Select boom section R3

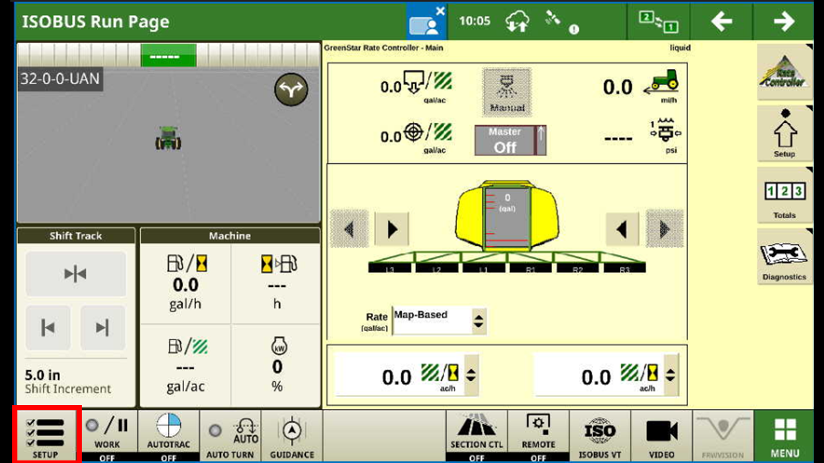[x=624, y=268]
